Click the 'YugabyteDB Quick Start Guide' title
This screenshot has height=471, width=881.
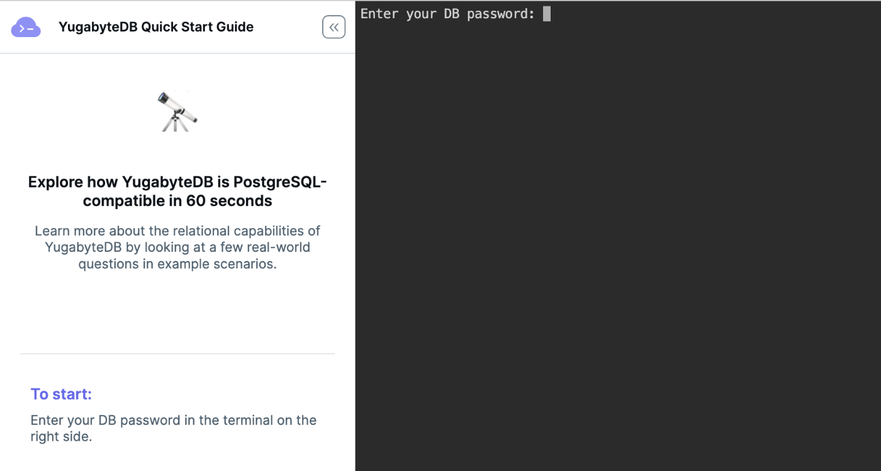tap(155, 27)
